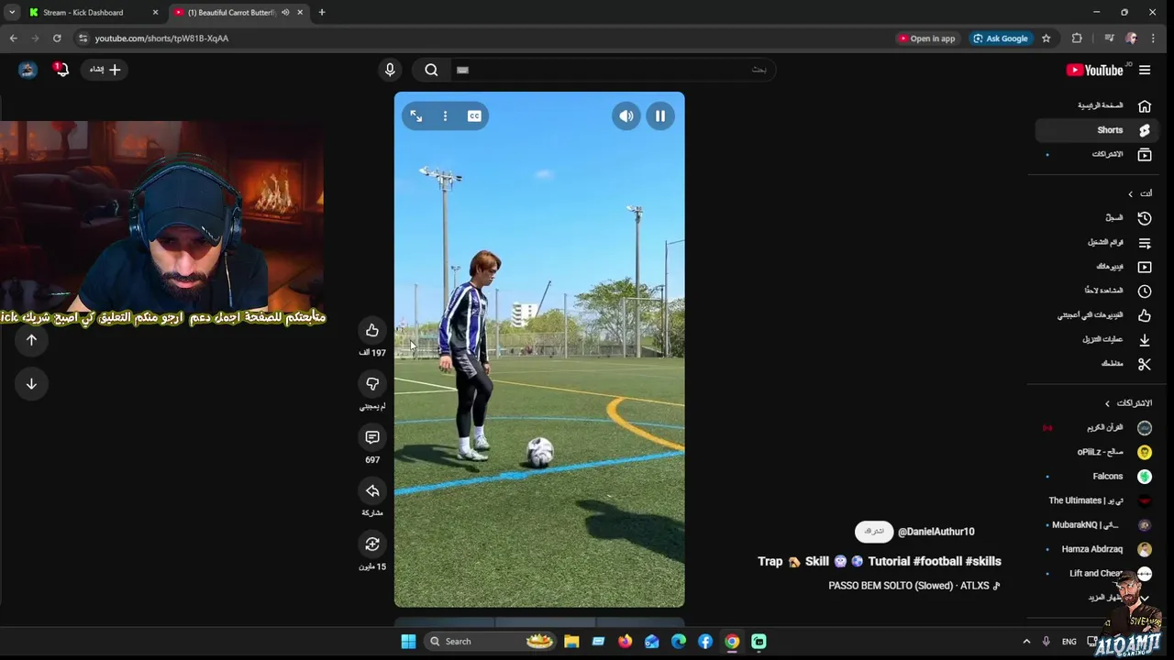
Task: Open the three-dot options on the short player
Action: [445, 116]
